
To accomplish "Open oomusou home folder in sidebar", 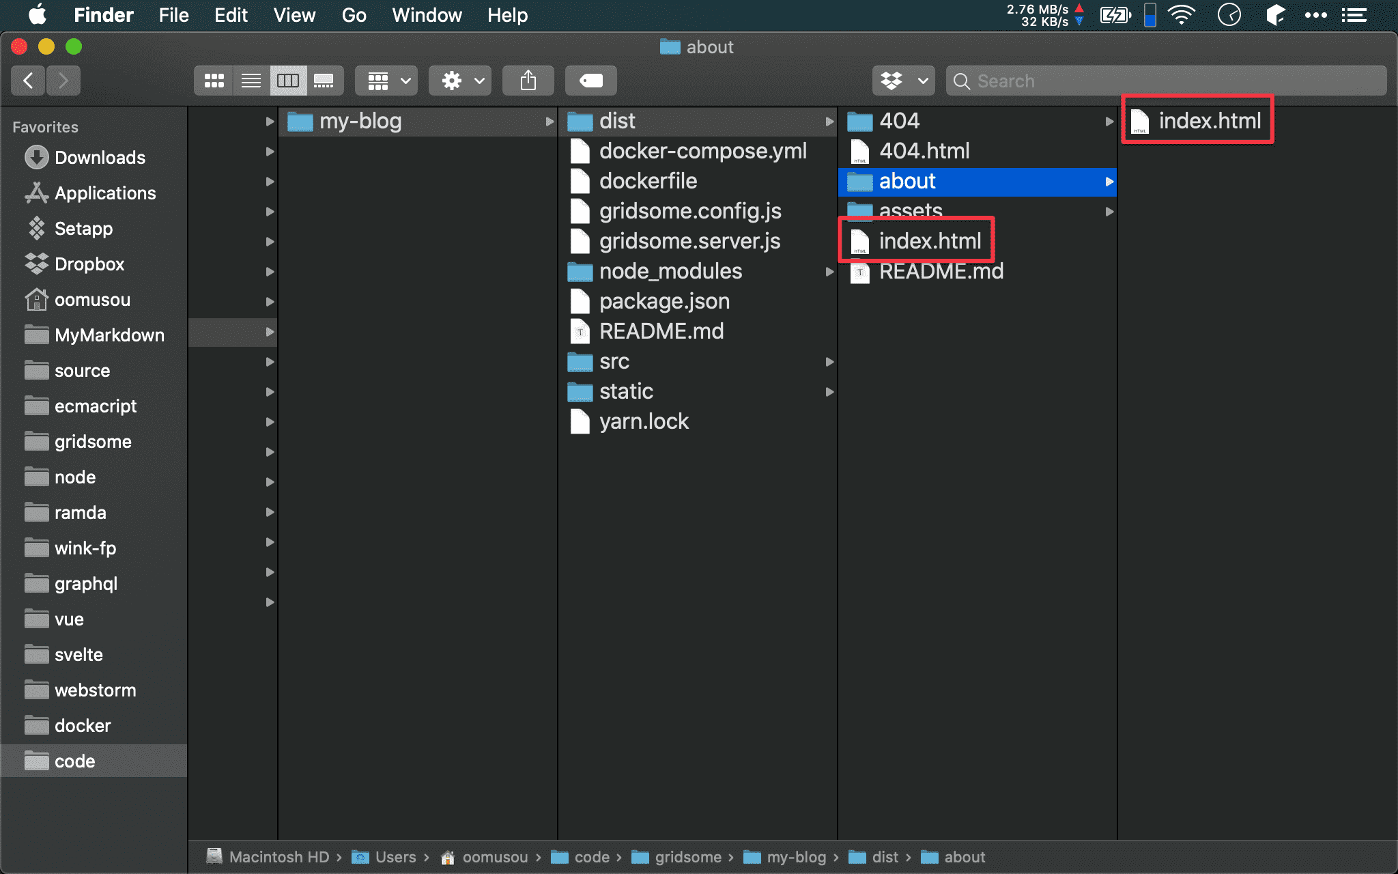I will (94, 300).
